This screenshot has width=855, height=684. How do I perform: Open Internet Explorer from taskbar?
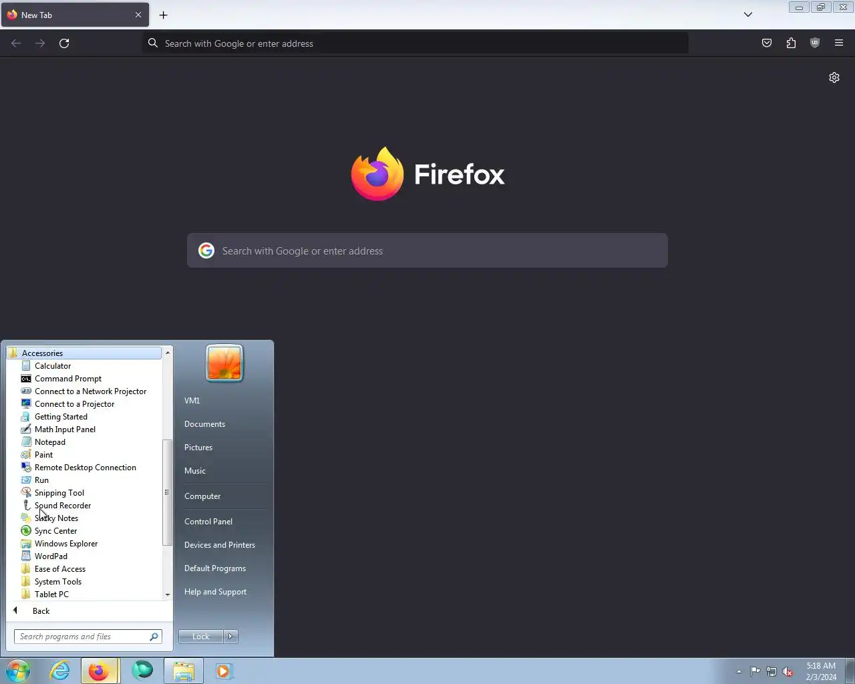point(60,671)
